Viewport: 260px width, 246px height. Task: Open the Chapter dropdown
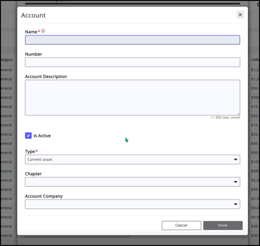point(130,182)
